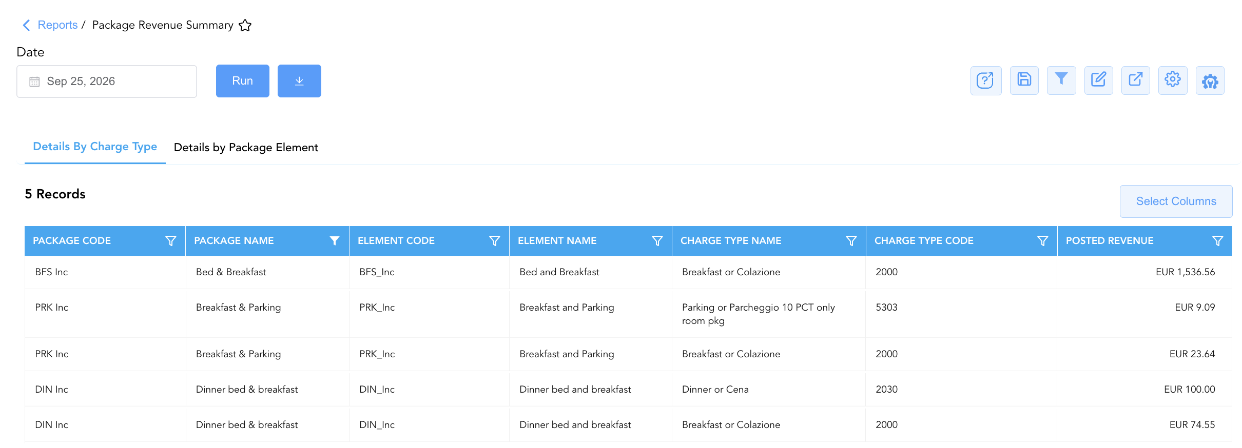Image resolution: width=1242 pixels, height=448 pixels.
Task: Click the download report button
Action: [299, 81]
